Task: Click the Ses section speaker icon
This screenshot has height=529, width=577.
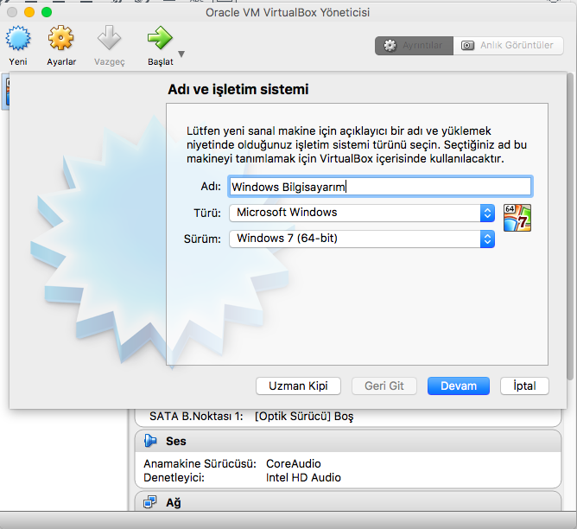Action: point(150,441)
